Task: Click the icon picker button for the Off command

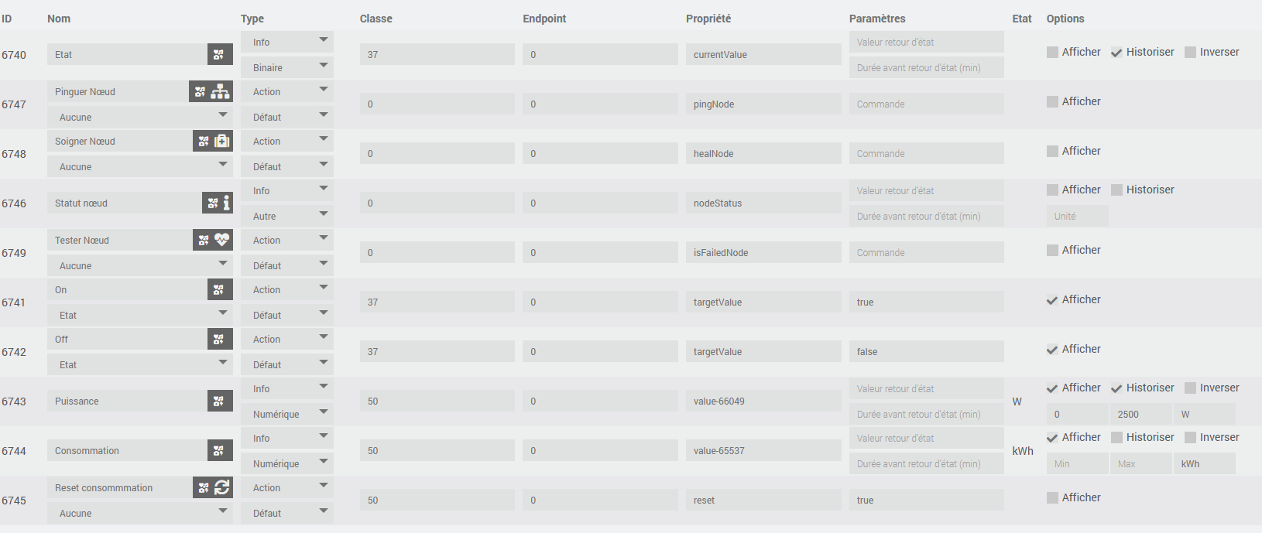Action: 219,340
